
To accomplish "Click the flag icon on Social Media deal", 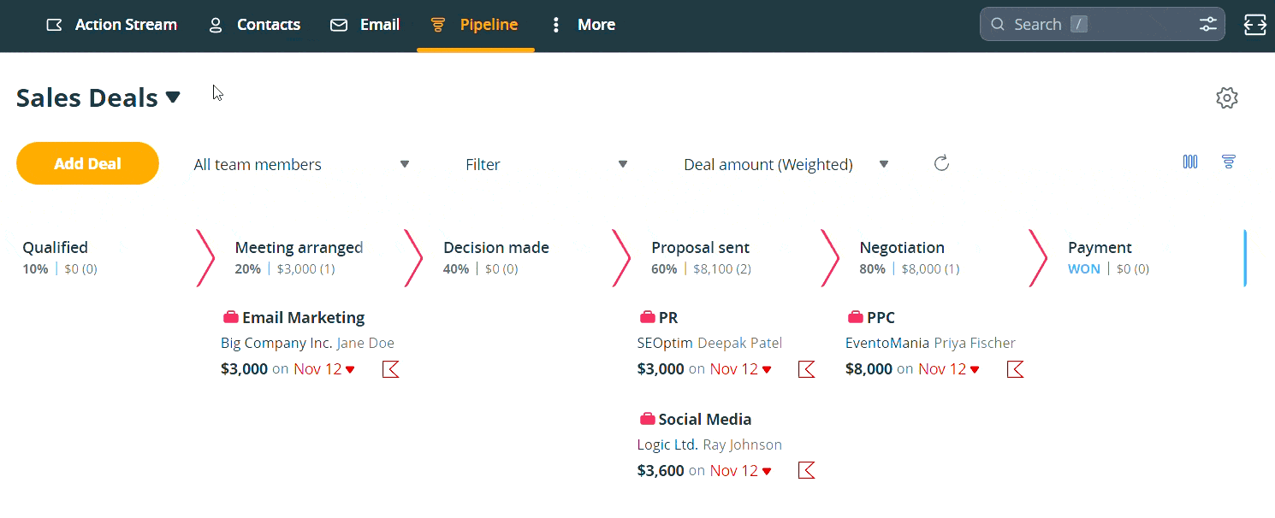I will tap(805, 469).
